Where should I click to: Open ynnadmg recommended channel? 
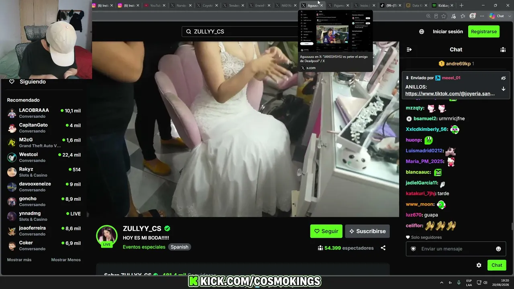point(44,216)
